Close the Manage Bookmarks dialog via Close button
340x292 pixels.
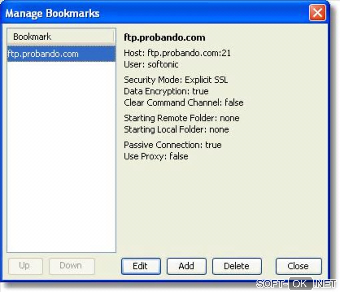click(x=299, y=266)
